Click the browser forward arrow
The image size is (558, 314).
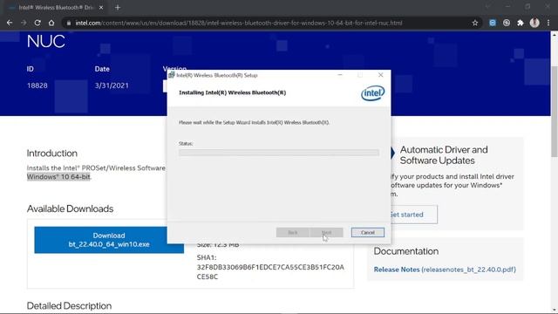pos(24,23)
